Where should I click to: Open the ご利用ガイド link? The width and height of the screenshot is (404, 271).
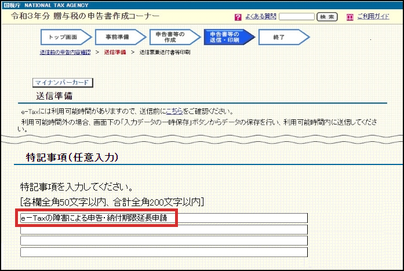[x=373, y=16]
